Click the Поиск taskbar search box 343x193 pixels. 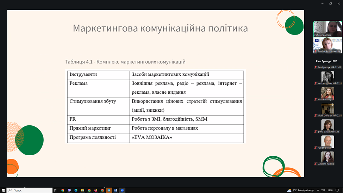(30, 190)
